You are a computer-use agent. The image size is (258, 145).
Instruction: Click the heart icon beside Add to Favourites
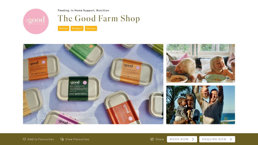[24, 139]
